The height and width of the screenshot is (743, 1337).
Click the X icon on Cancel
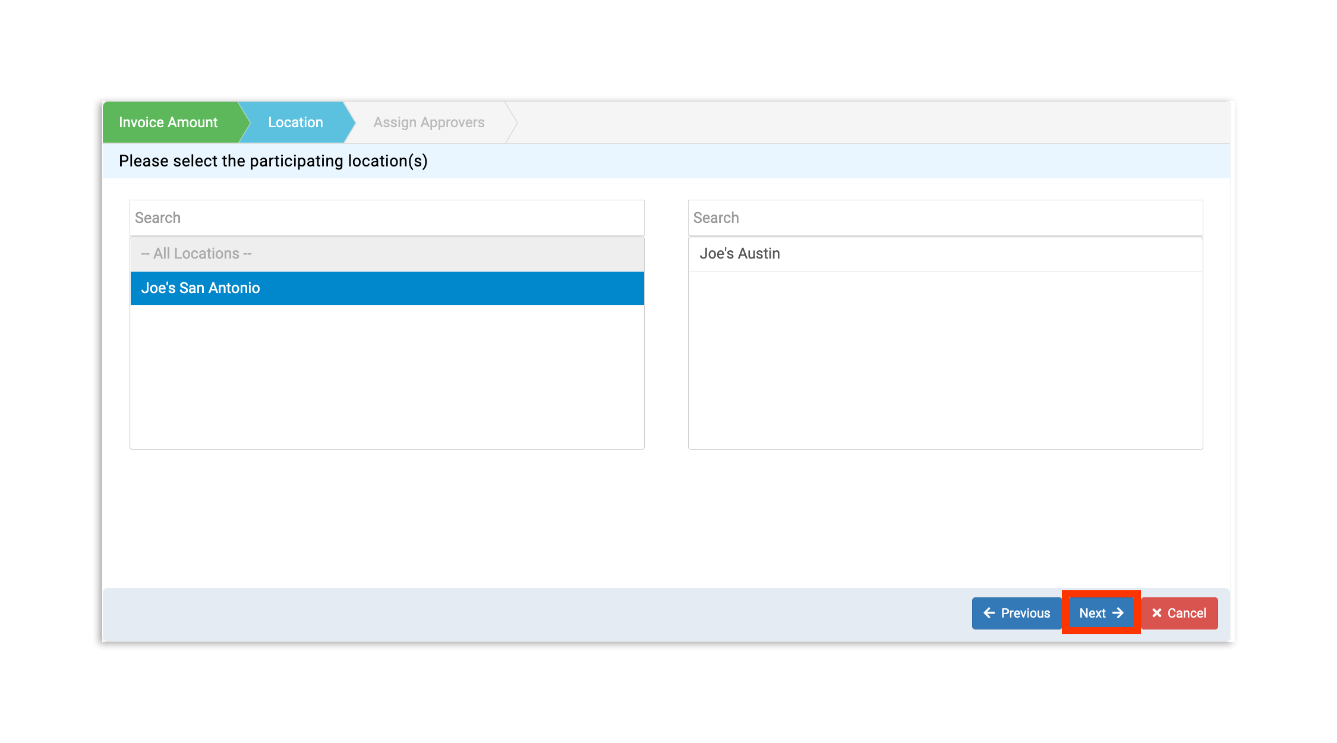(x=1156, y=613)
